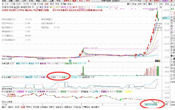Click the round settings icon beside the stock name
The image size is (175, 110).
(x=22, y=7)
